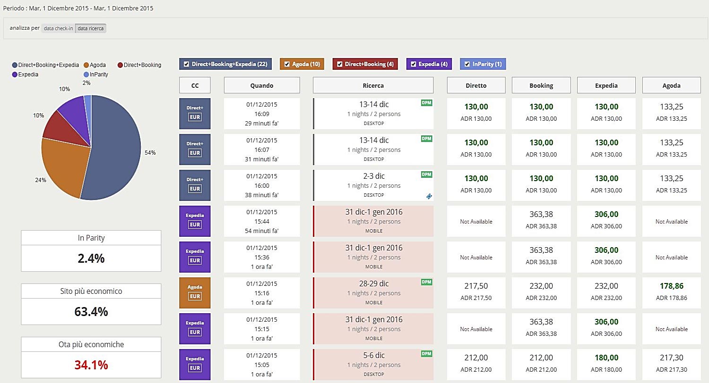The width and height of the screenshot is (709, 383).
Task: Click the DPM badge on the 28-29 dic row
Action: click(x=426, y=281)
